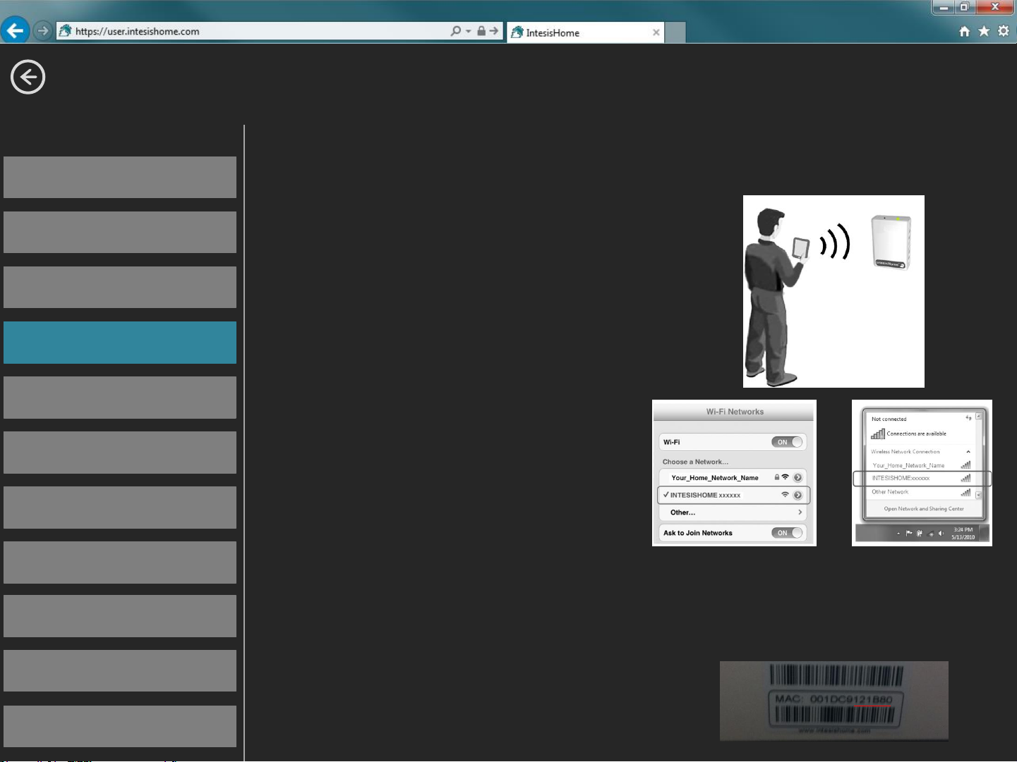The image size is (1017, 762).
Task: Close the browser window
Action: coord(995,7)
